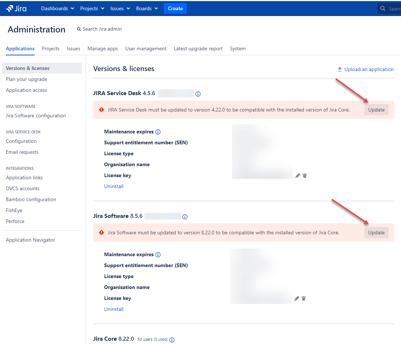This screenshot has height=344, width=401.
Task: Click info icon next to Service Desk Maintenance expires
Action: tap(158, 132)
